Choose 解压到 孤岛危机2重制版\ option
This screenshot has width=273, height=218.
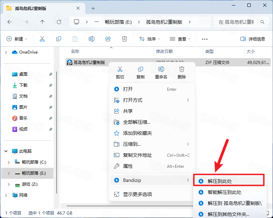click(x=230, y=203)
